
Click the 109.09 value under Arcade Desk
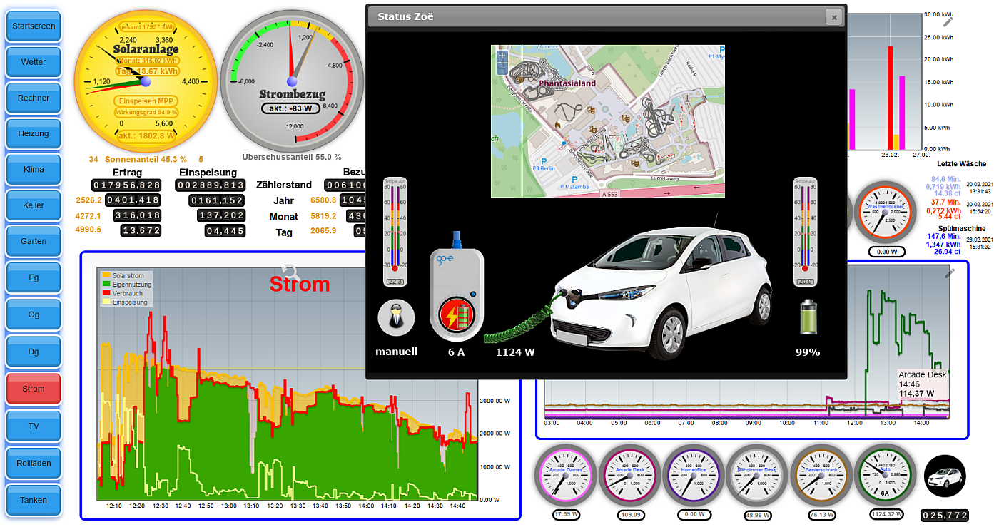629,514
